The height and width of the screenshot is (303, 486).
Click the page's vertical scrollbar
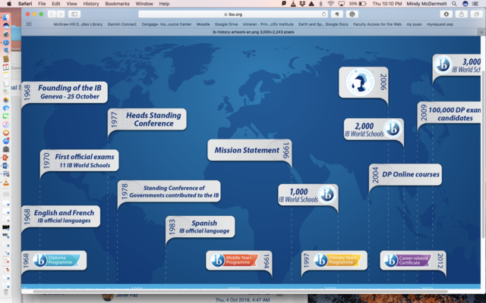click(483, 155)
